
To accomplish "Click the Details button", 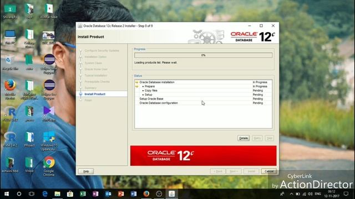I will [x=244, y=138].
